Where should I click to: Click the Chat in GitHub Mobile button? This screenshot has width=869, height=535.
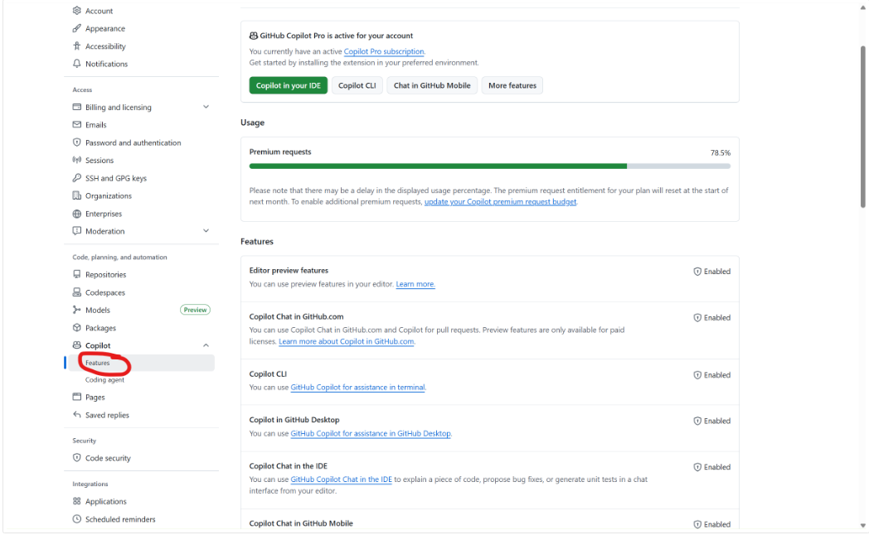(x=432, y=85)
